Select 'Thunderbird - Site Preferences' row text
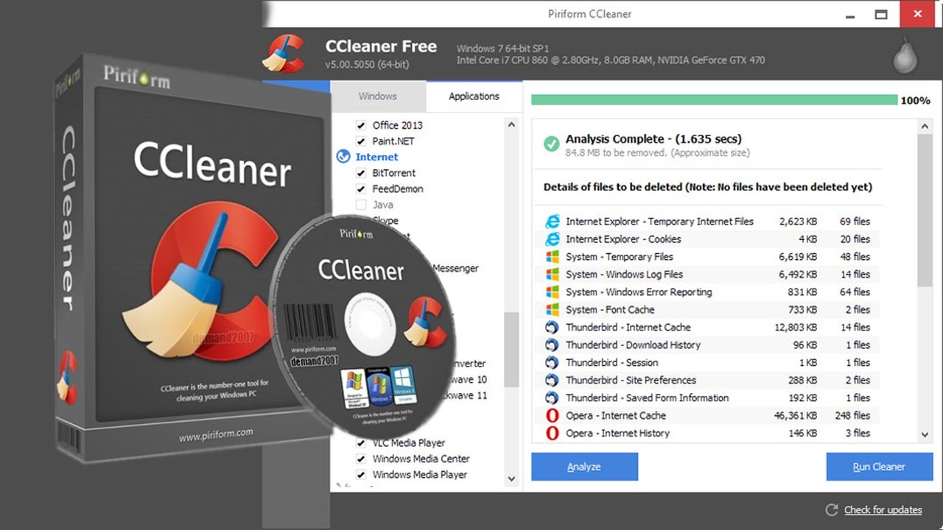The width and height of the screenshot is (943, 530). 631,381
